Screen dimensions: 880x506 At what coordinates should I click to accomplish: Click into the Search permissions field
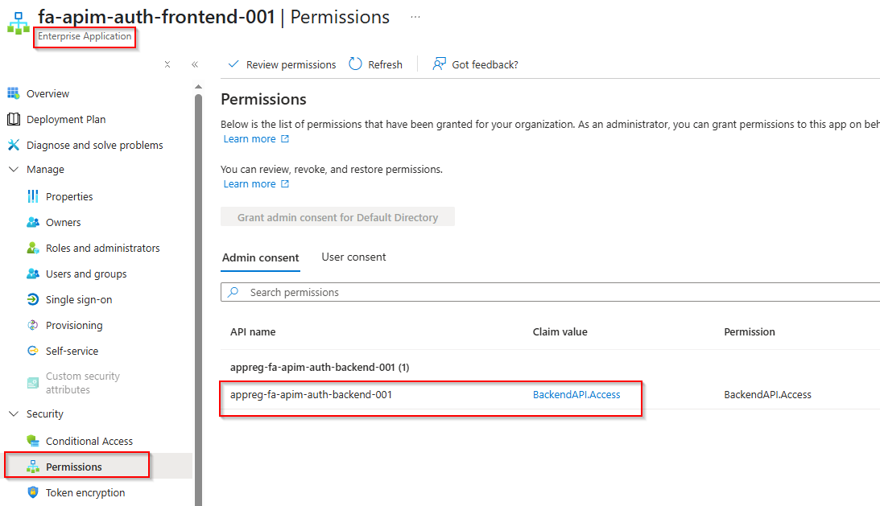pos(547,293)
